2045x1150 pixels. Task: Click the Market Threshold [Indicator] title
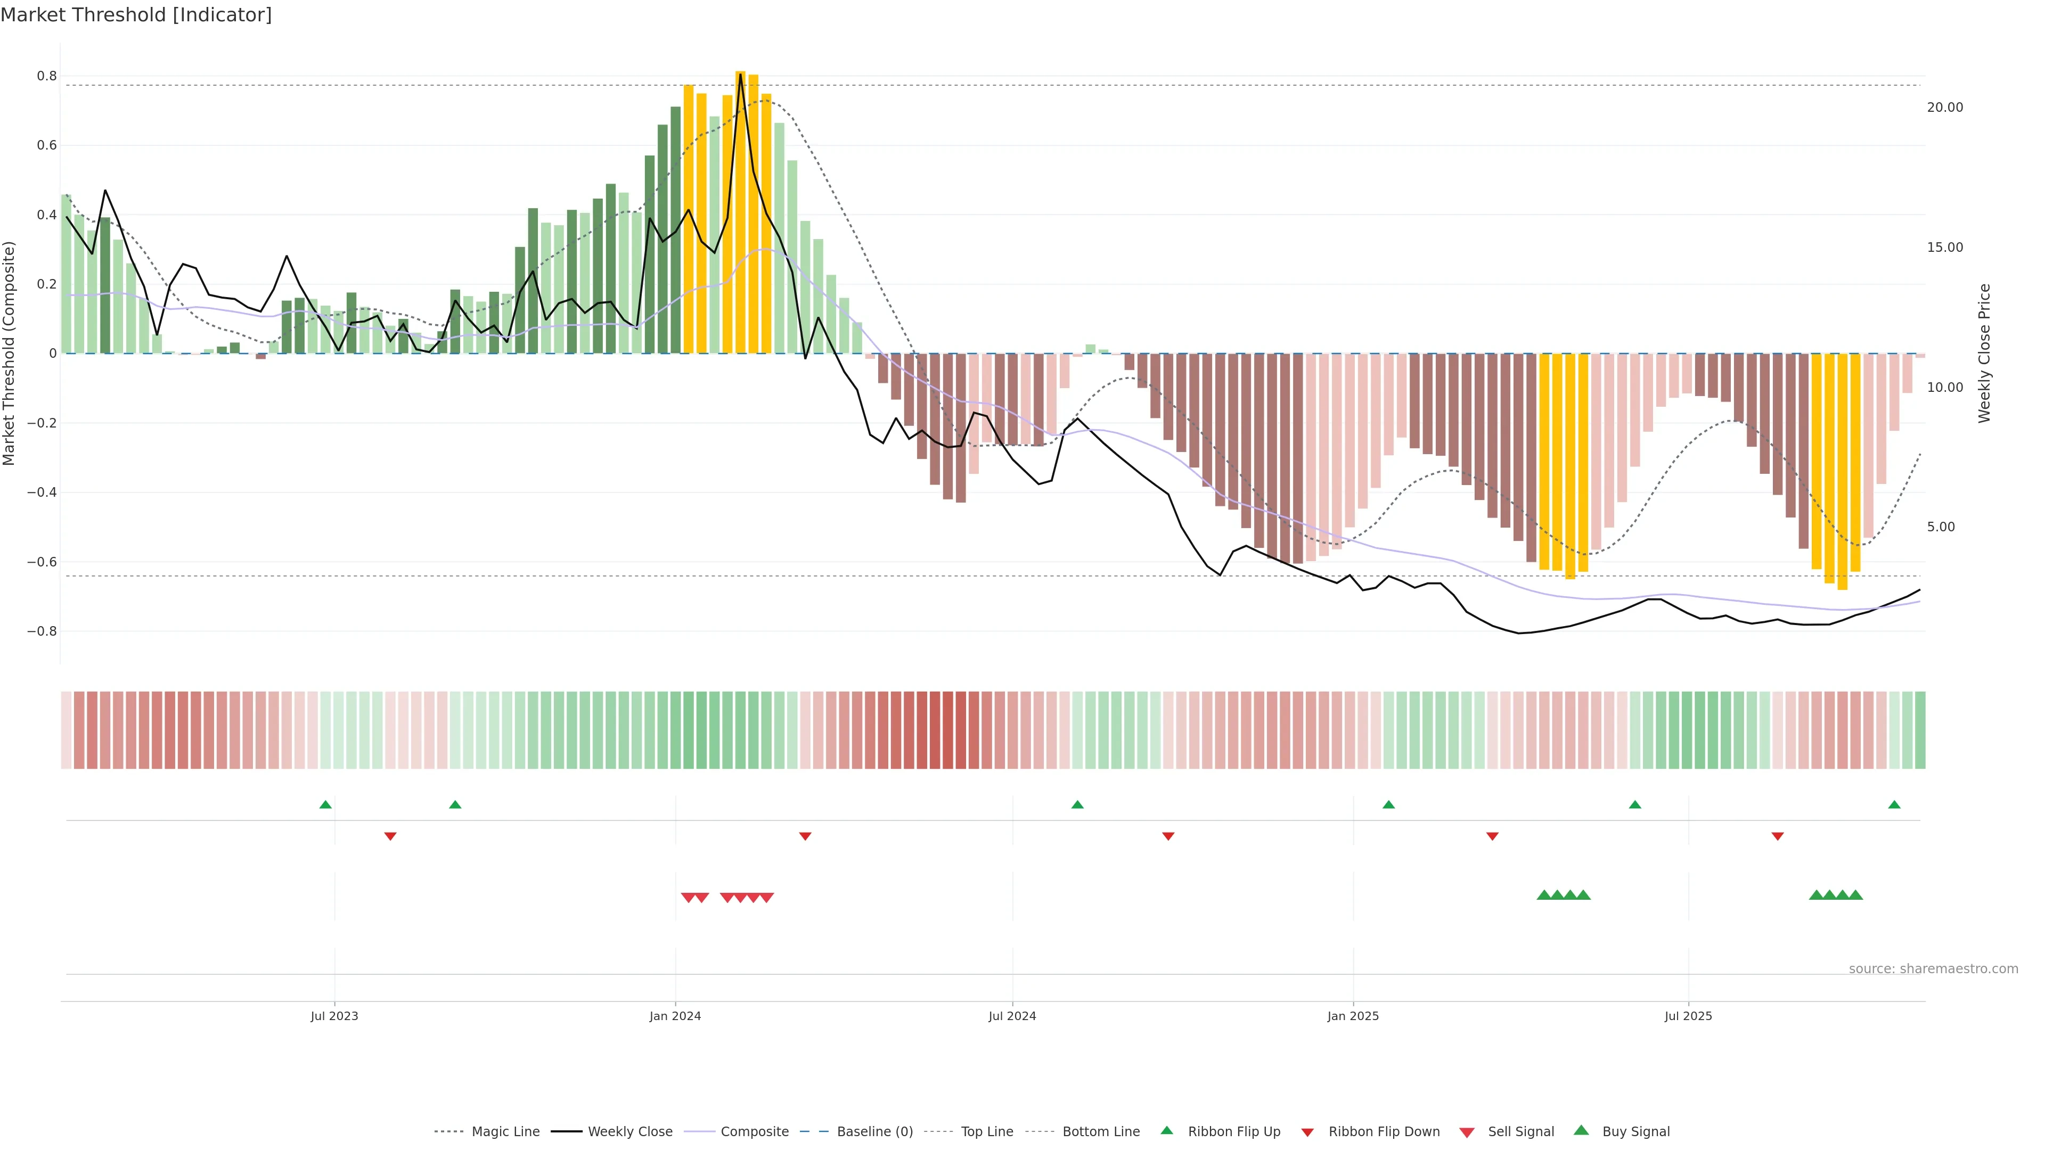click(136, 15)
